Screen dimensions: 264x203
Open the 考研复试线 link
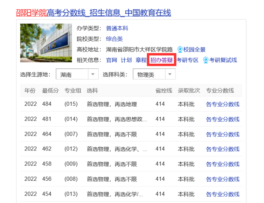click(223, 60)
